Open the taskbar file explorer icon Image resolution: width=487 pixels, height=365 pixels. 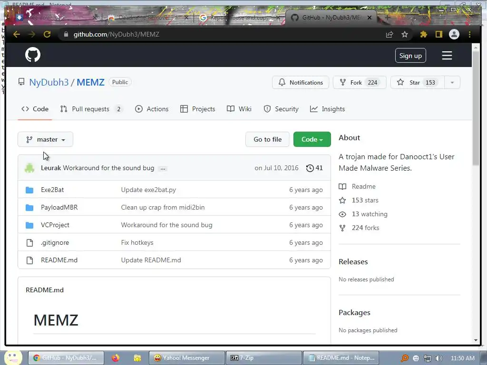tap(137, 358)
